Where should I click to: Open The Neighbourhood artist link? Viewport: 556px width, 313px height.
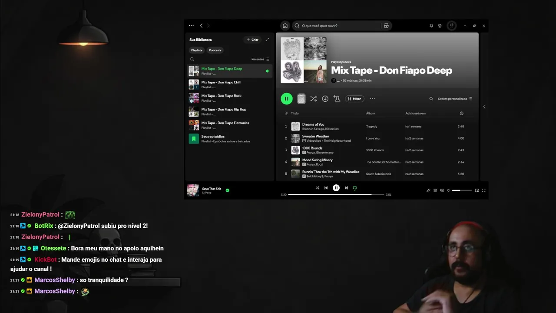click(x=337, y=141)
